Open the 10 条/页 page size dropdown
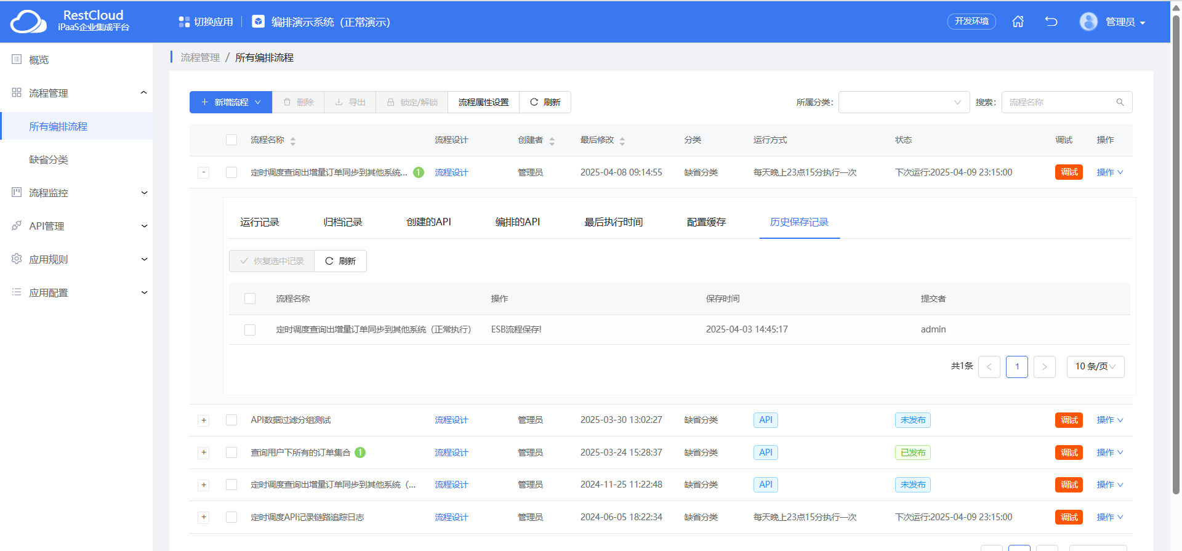Viewport: 1182px width, 551px height. 1095,367
